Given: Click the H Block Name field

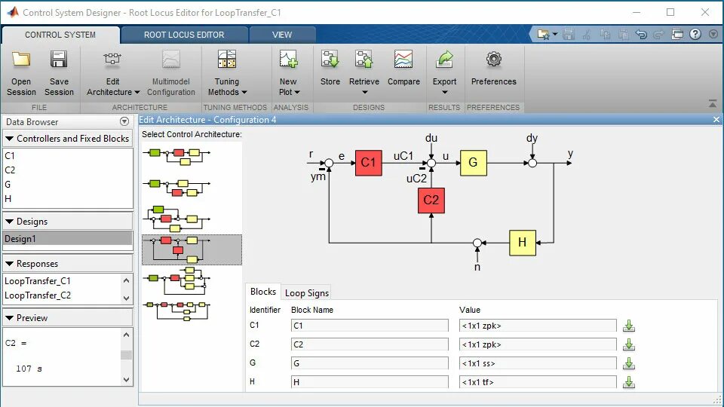Looking at the screenshot, I should click(370, 382).
